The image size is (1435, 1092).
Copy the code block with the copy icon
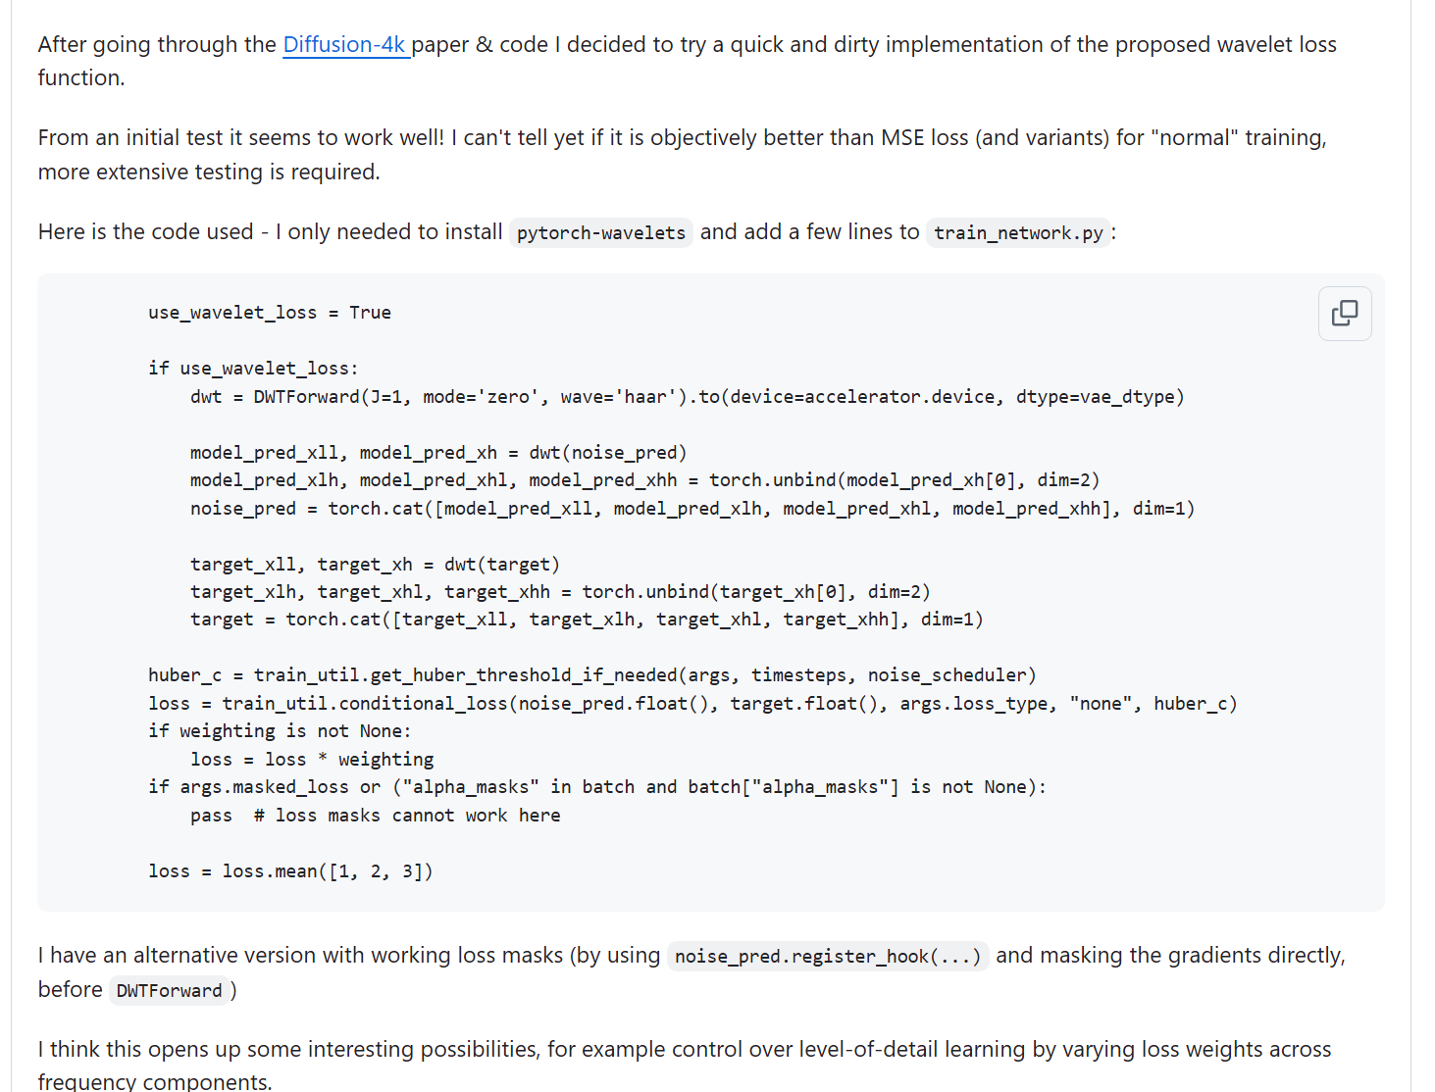(x=1345, y=314)
